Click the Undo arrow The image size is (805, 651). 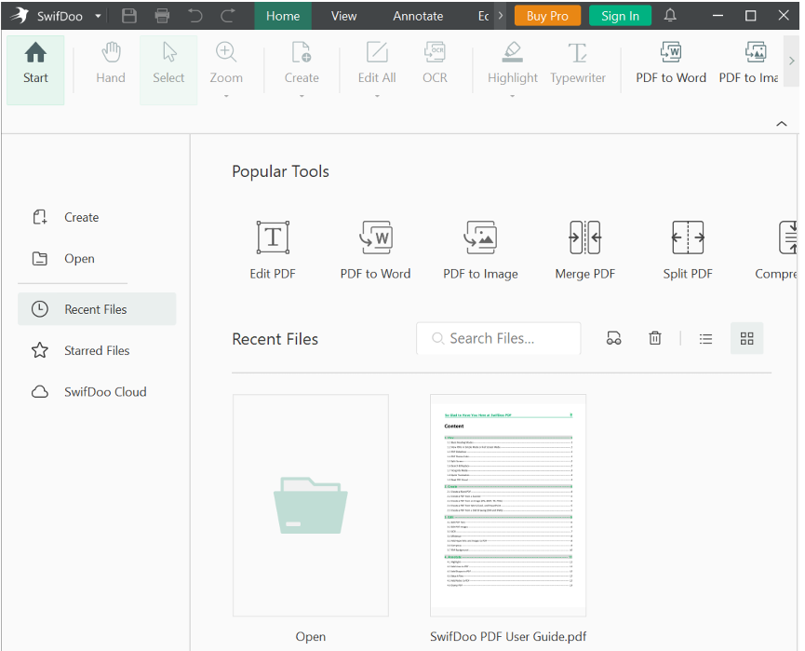pos(195,16)
